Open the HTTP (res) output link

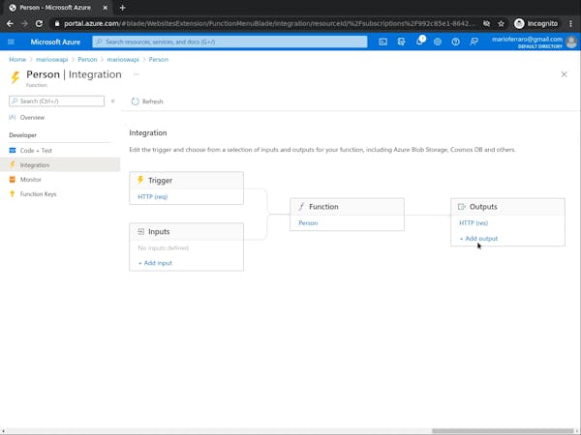pyautogui.click(x=474, y=223)
